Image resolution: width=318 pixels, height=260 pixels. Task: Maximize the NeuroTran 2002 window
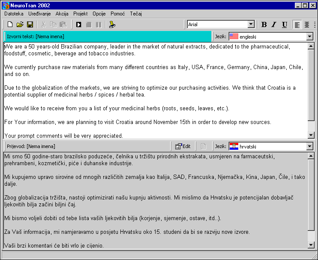305,5
